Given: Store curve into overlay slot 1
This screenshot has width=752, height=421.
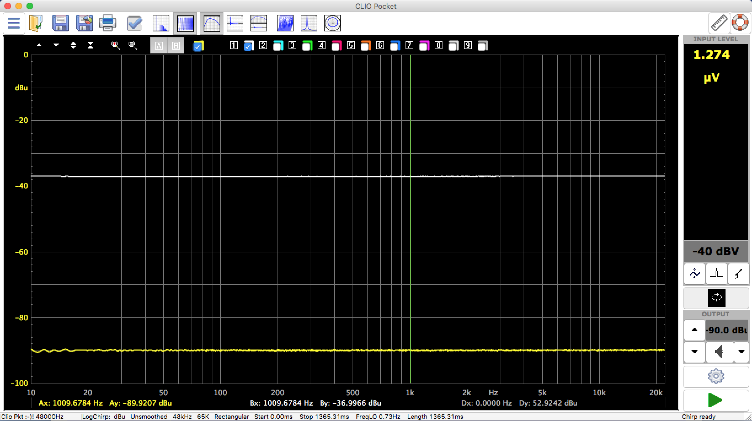Looking at the screenshot, I should tap(234, 45).
